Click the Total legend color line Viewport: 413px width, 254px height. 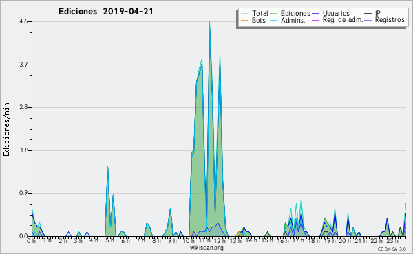[244, 14]
